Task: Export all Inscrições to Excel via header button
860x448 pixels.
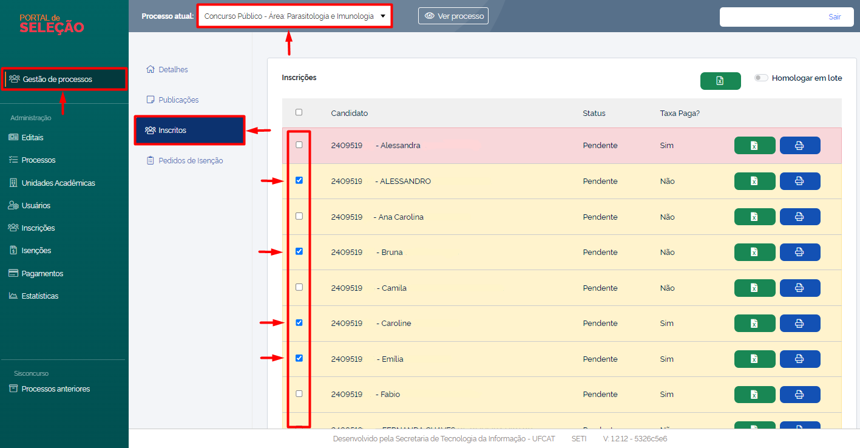Action: (720, 81)
